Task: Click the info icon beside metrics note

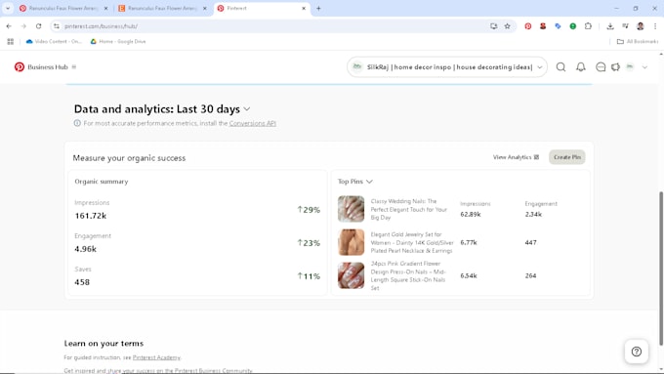Action: [77, 123]
